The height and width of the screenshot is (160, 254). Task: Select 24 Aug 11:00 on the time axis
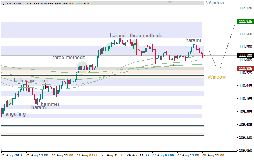click(138, 155)
